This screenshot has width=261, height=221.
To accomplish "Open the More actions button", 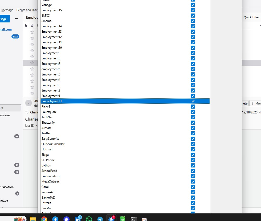I will click(255, 103).
